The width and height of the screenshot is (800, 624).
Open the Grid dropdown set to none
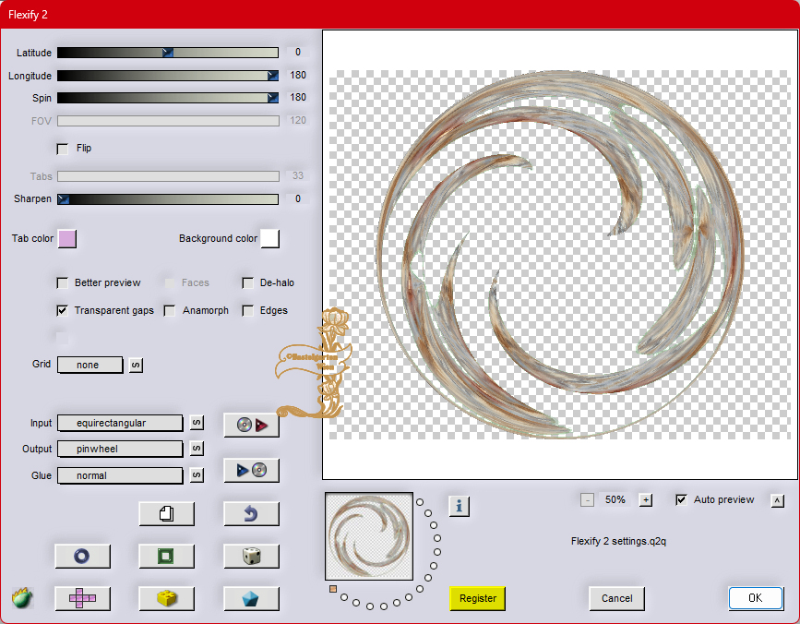[x=90, y=365]
